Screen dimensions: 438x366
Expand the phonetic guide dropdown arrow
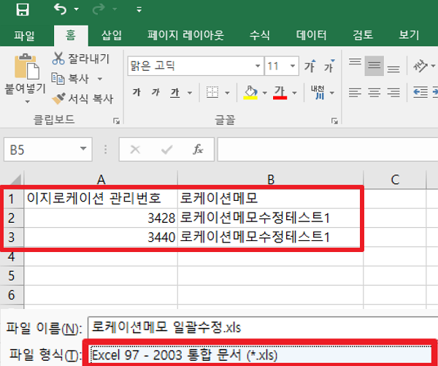[332, 93]
